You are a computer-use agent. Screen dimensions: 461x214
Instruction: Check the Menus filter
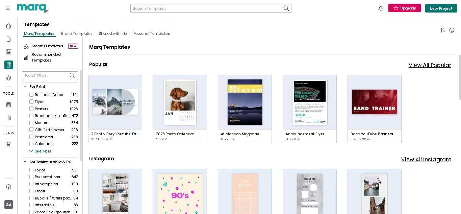pos(31,123)
